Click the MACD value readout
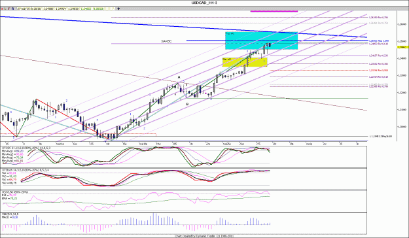This screenshot has width=409, height=238. pyautogui.click(x=10, y=217)
